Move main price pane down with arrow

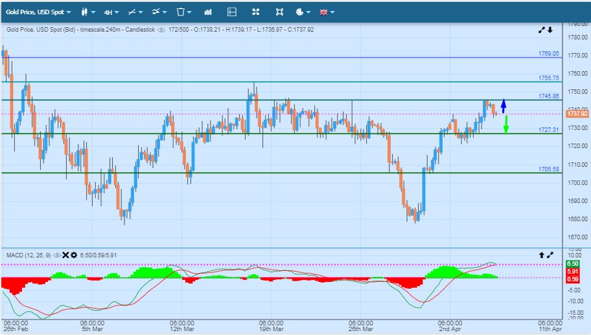click(x=550, y=30)
